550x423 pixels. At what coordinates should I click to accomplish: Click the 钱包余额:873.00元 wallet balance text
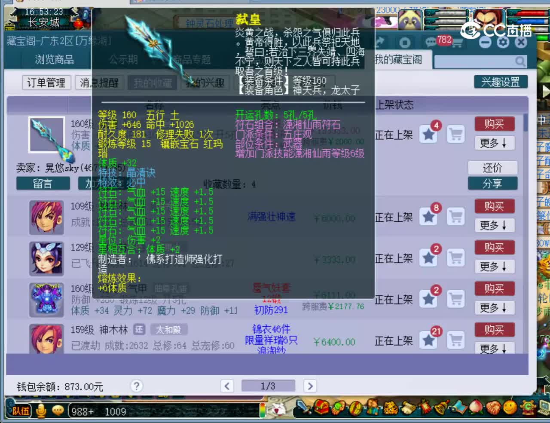(x=60, y=386)
